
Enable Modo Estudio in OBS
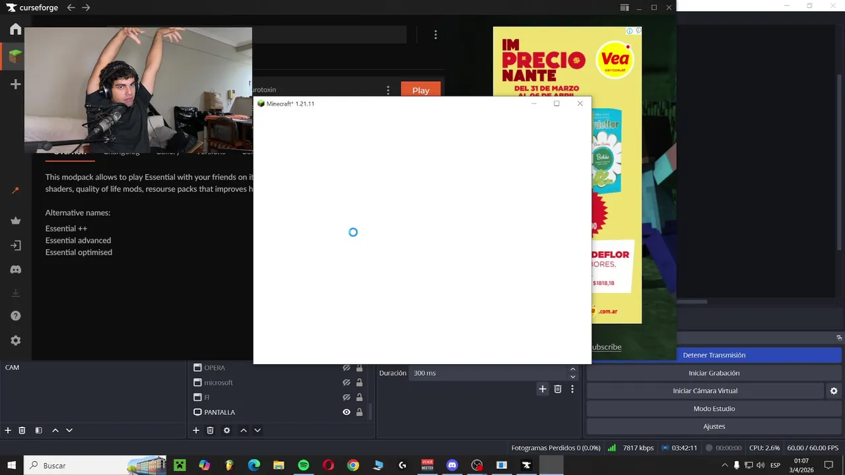714,408
